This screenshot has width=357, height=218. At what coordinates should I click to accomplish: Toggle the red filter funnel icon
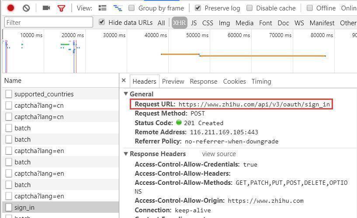61,8
